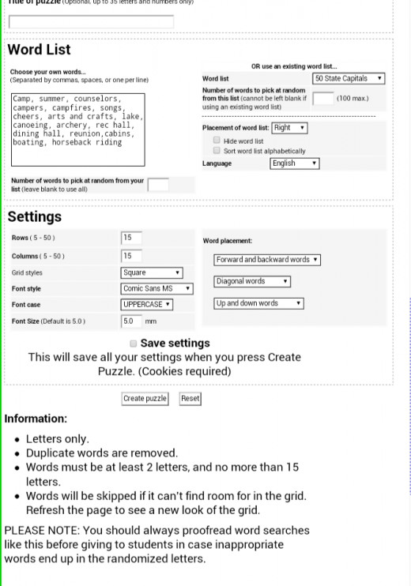Click the random pick from your list field
The image size is (411, 586).
coord(158,185)
